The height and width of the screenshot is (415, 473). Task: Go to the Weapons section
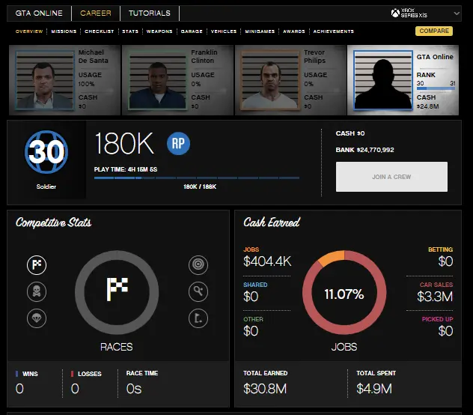pyautogui.click(x=159, y=31)
